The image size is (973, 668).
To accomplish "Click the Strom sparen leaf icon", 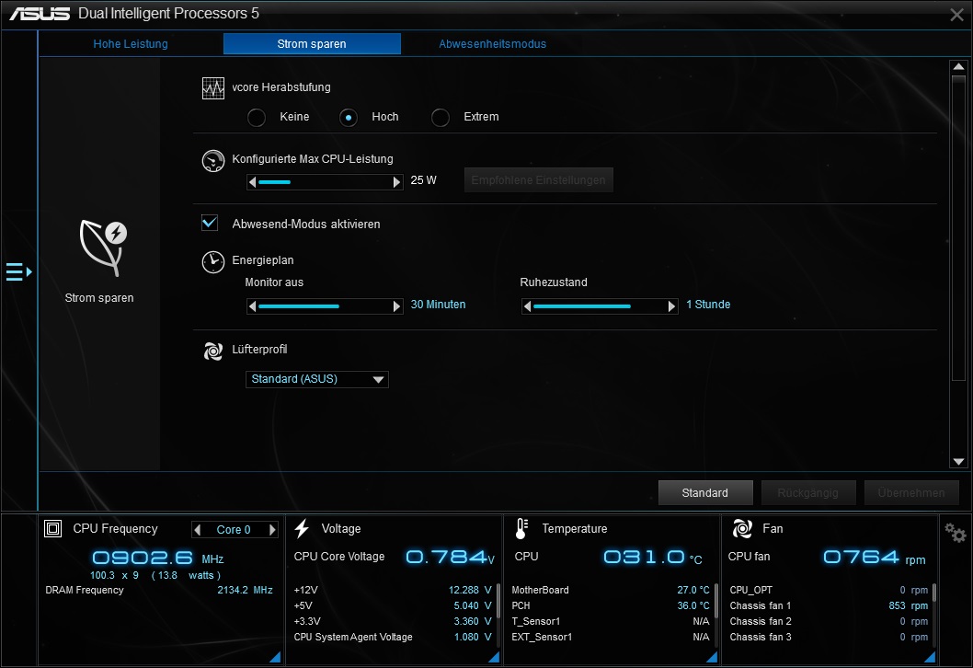I will (103, 248).
